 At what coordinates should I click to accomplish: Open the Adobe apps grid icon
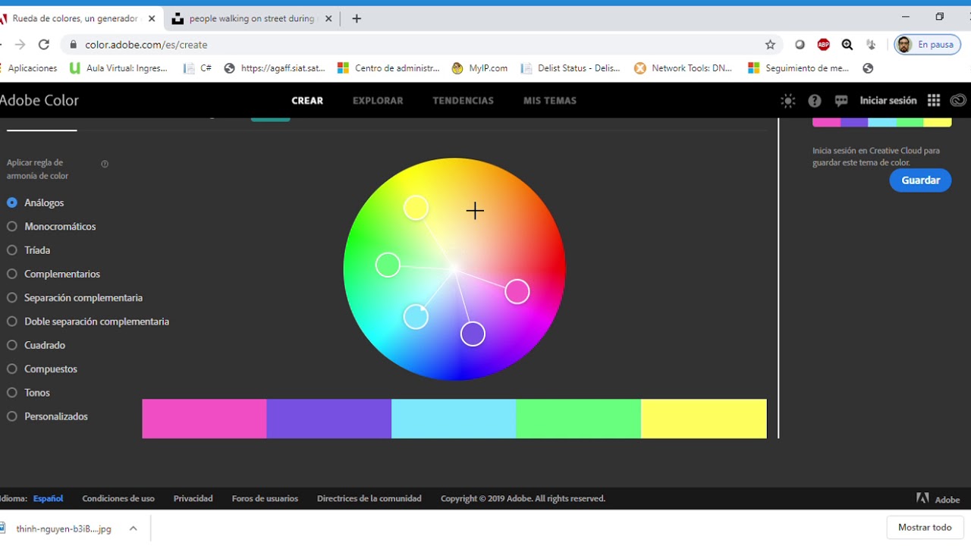coord(934,100)
